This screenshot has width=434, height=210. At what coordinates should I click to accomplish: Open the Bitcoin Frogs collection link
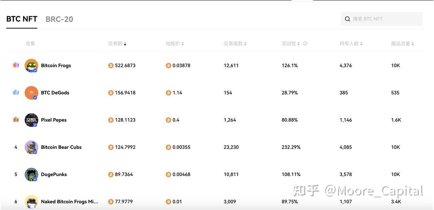tap(56, 66)
